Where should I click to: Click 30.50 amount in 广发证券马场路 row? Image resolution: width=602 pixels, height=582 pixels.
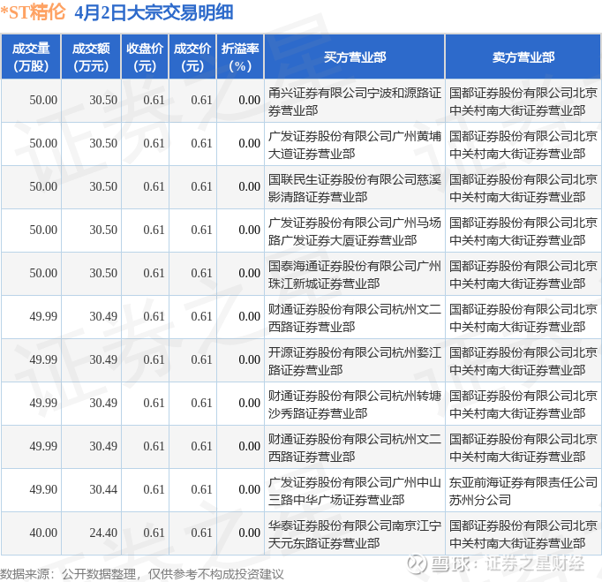[103, 231]
